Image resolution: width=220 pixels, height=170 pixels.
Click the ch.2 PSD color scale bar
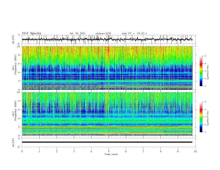201,117
